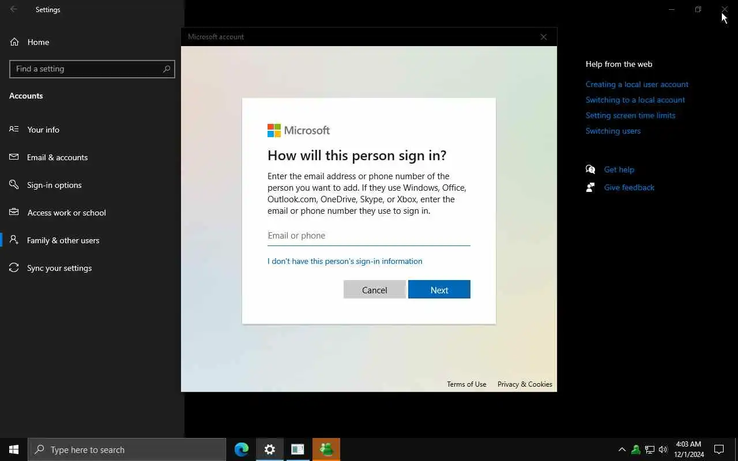Click I don't have this person's sign-in information
The height and width of the screenshot is (461, 738).
click(345, 261)
